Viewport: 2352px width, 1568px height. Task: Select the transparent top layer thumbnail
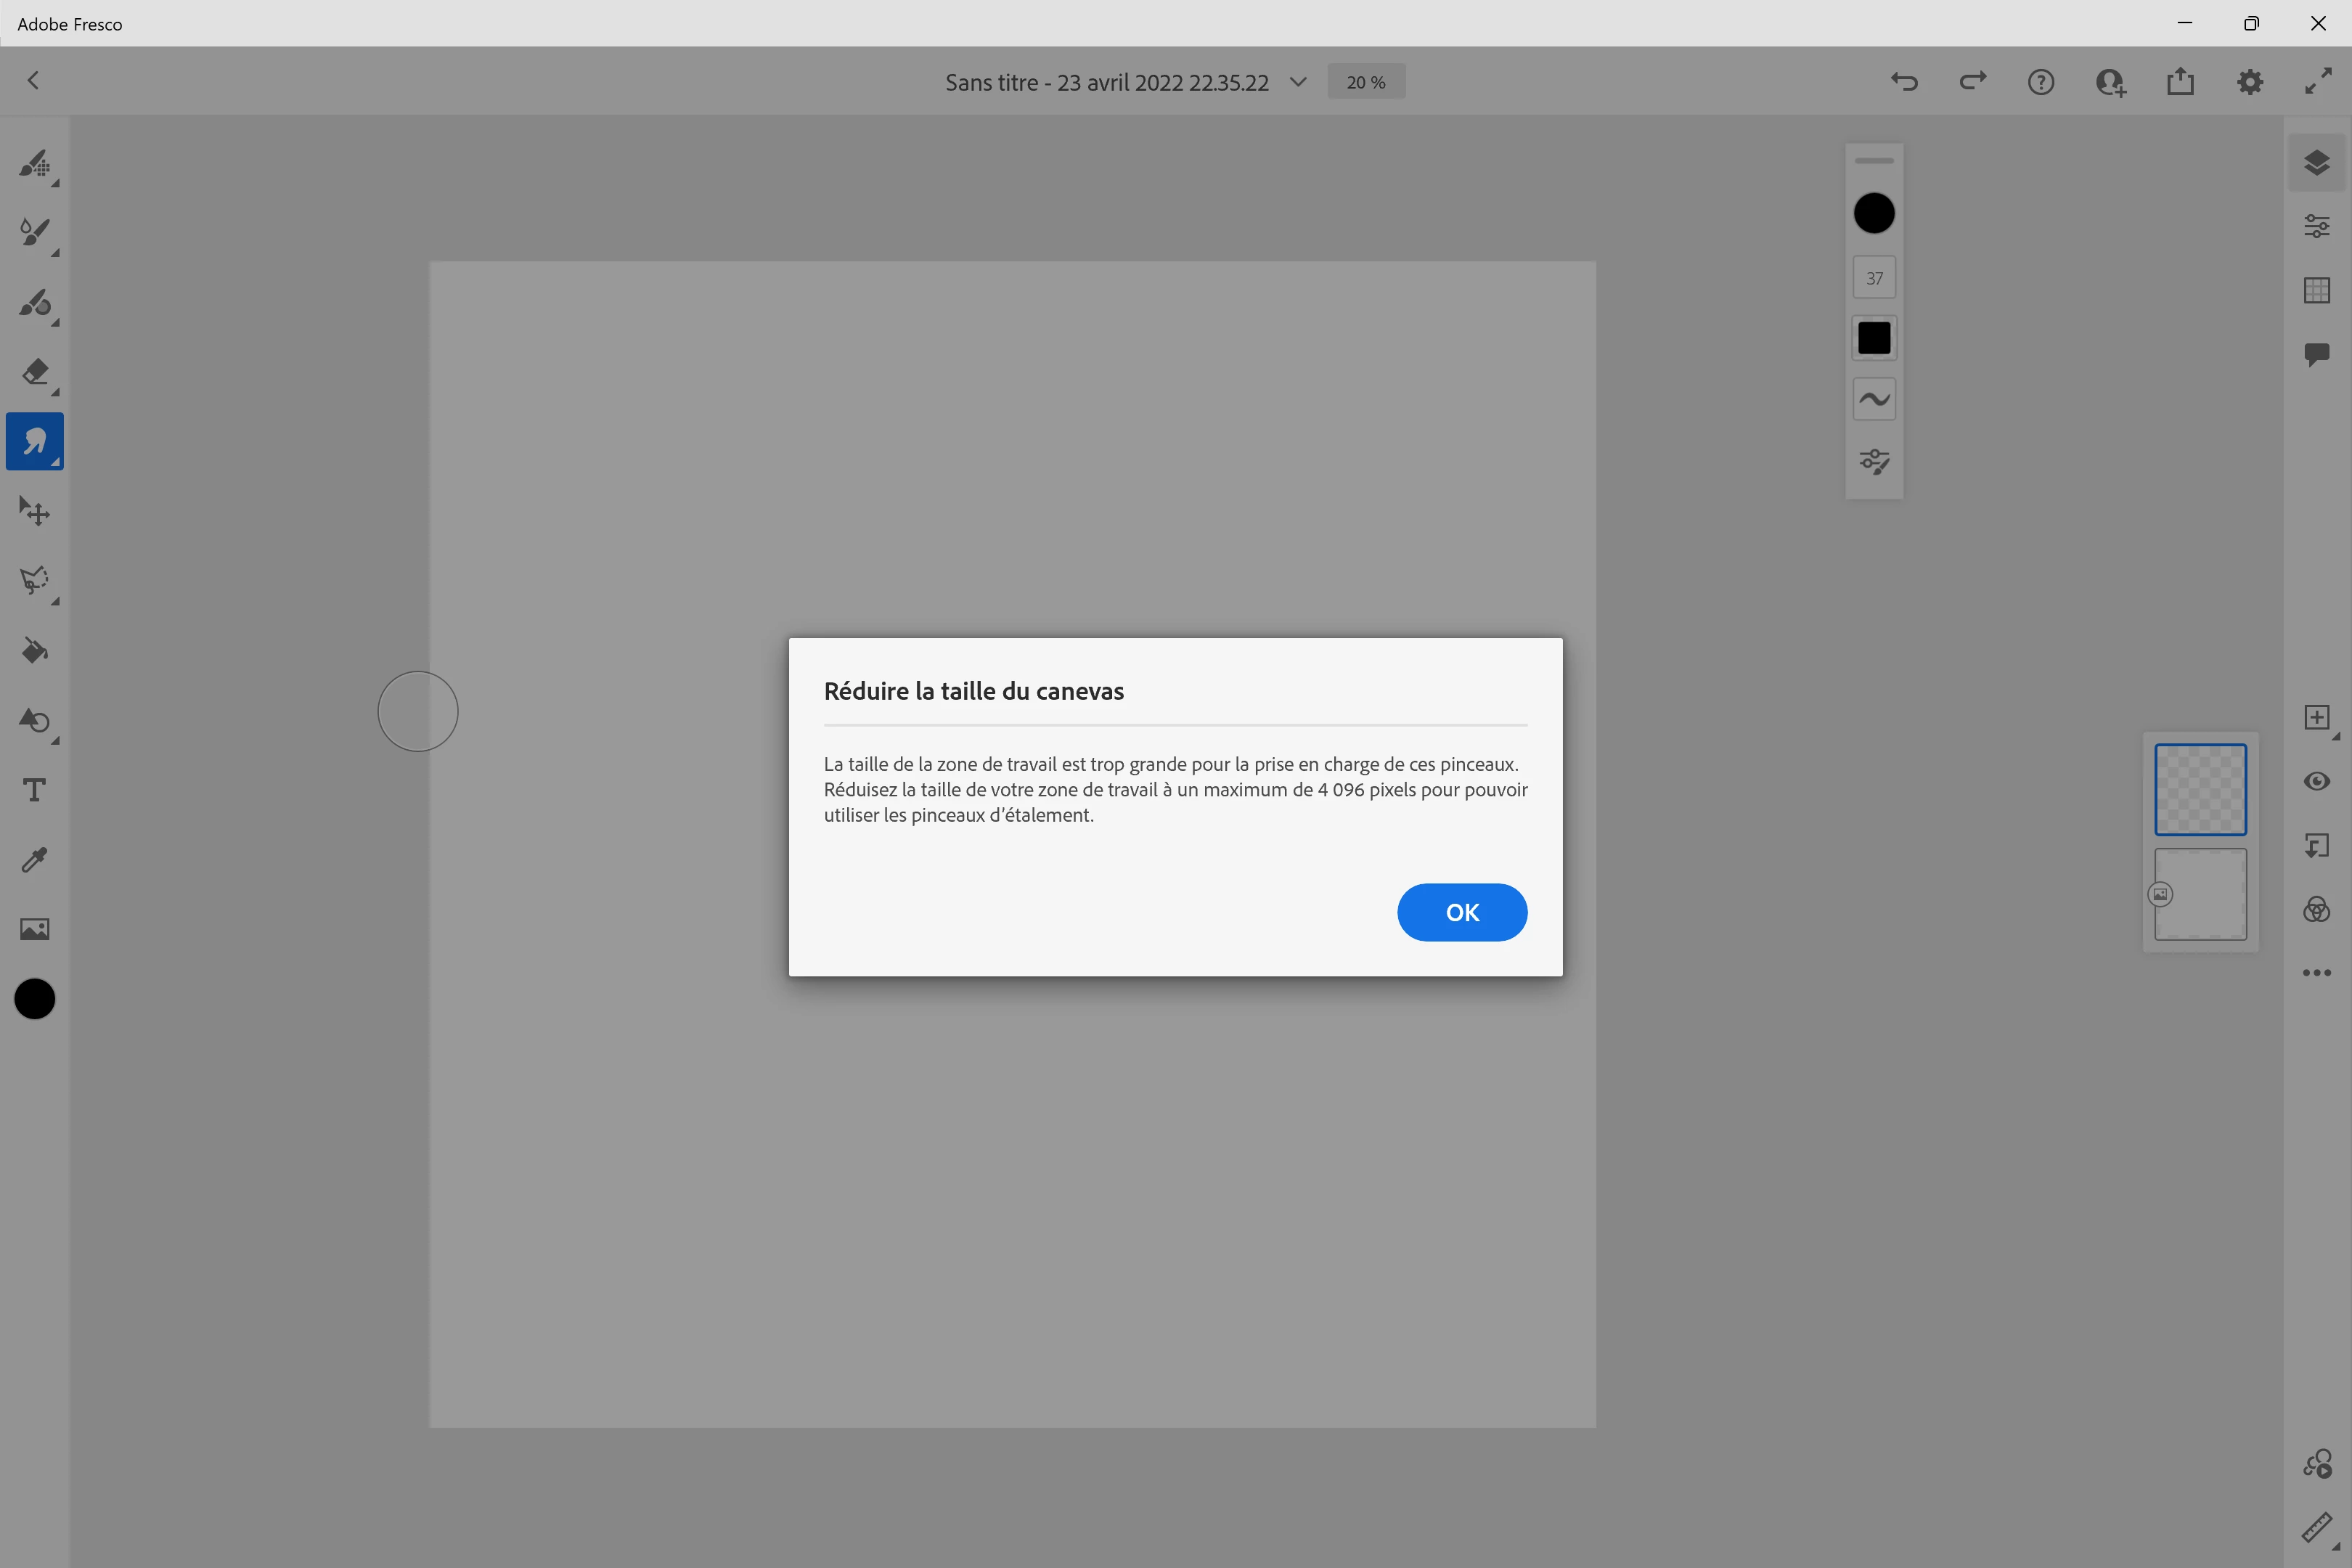(2200, 789)
